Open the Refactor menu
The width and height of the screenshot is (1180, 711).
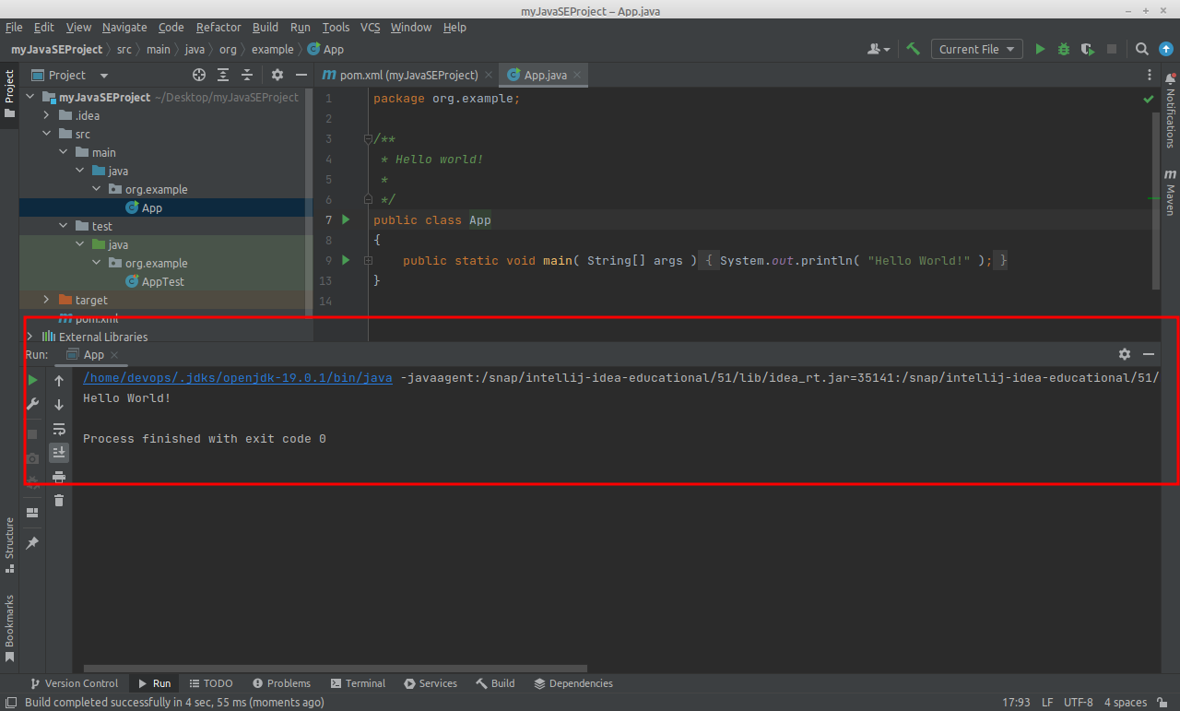point(218,27)
